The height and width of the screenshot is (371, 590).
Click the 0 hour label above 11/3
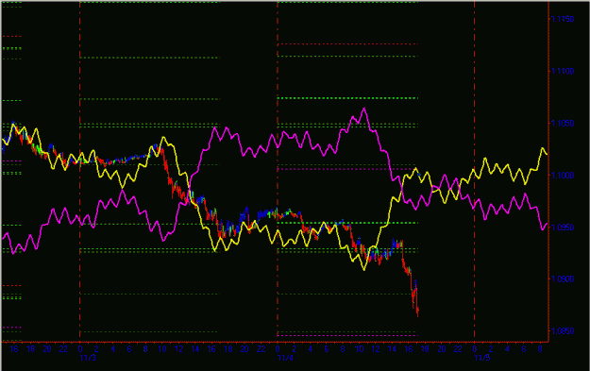coord(80,349)
